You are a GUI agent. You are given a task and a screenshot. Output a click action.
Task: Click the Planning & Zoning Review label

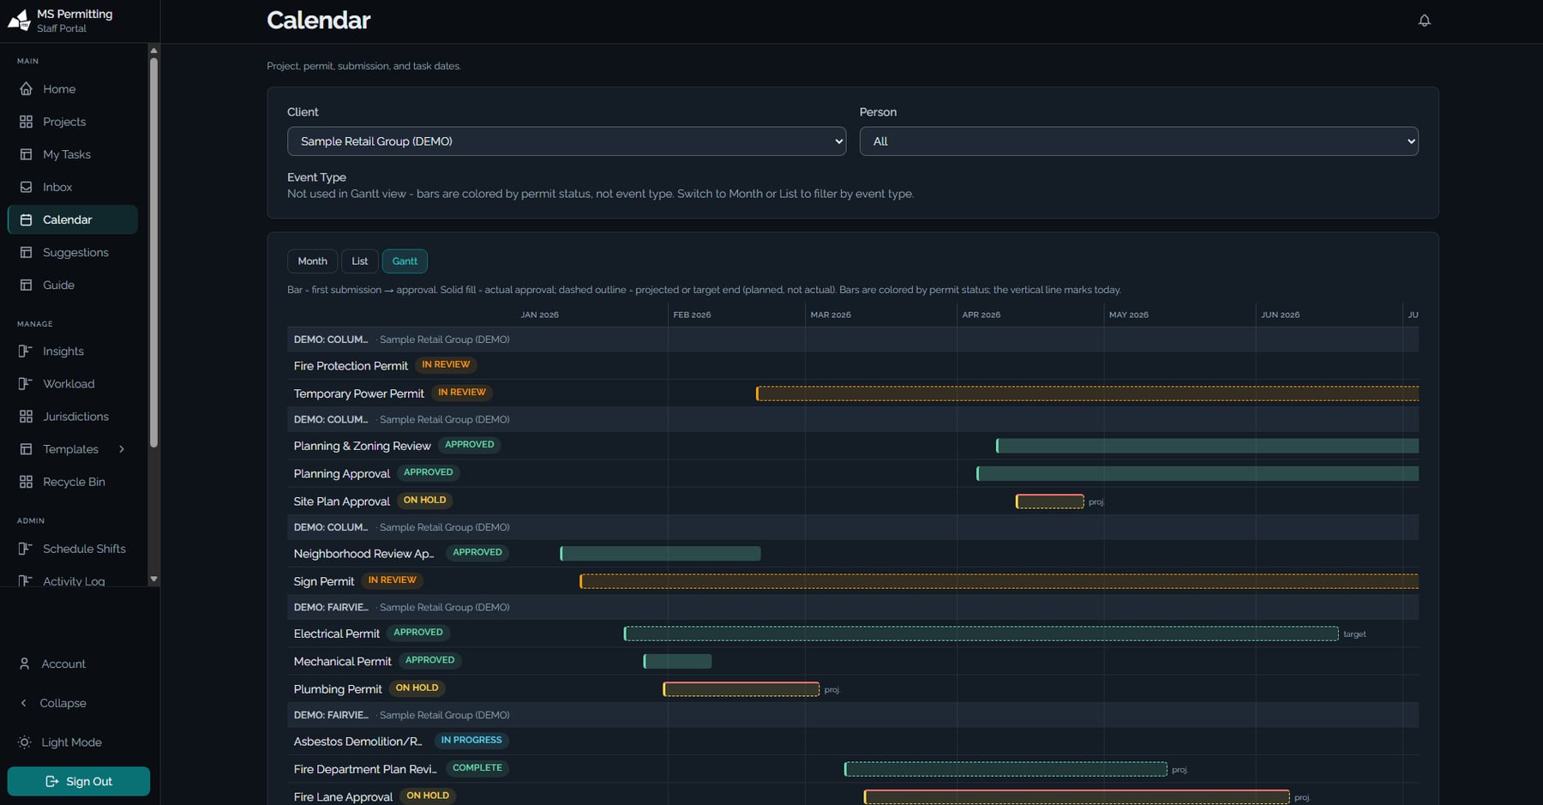pos(362,446)
